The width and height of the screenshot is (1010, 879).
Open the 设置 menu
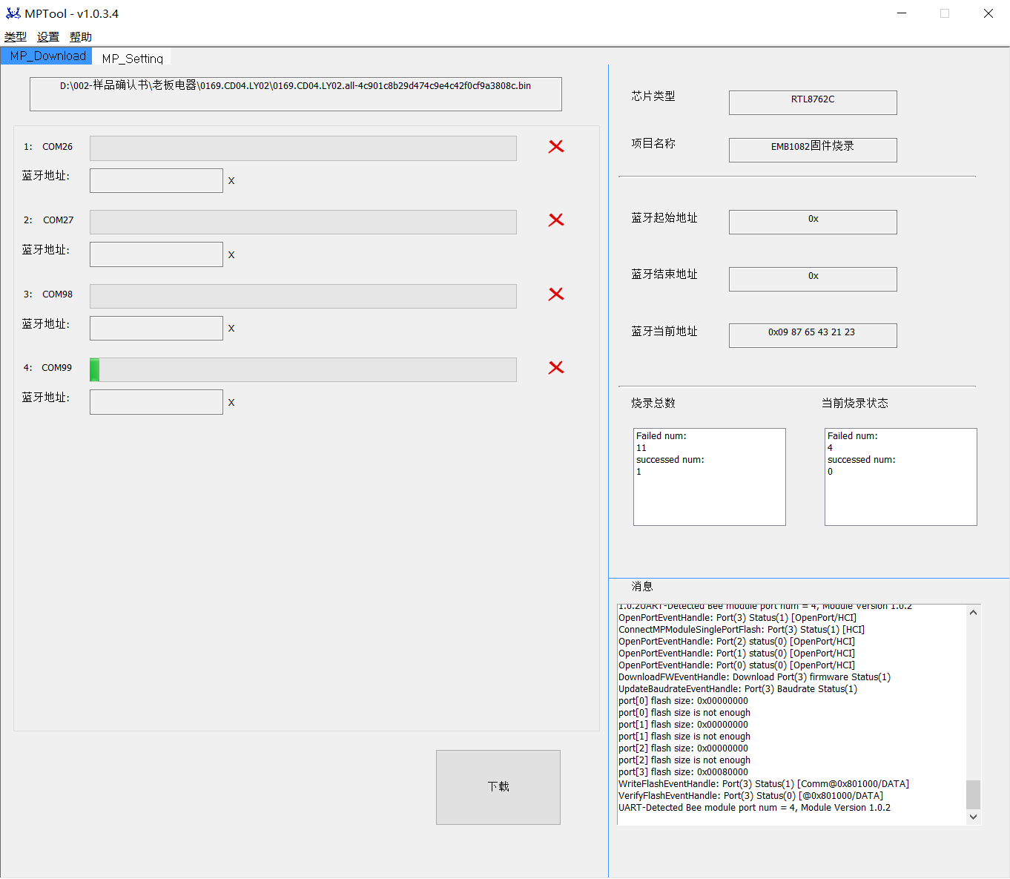coord(48,37)
